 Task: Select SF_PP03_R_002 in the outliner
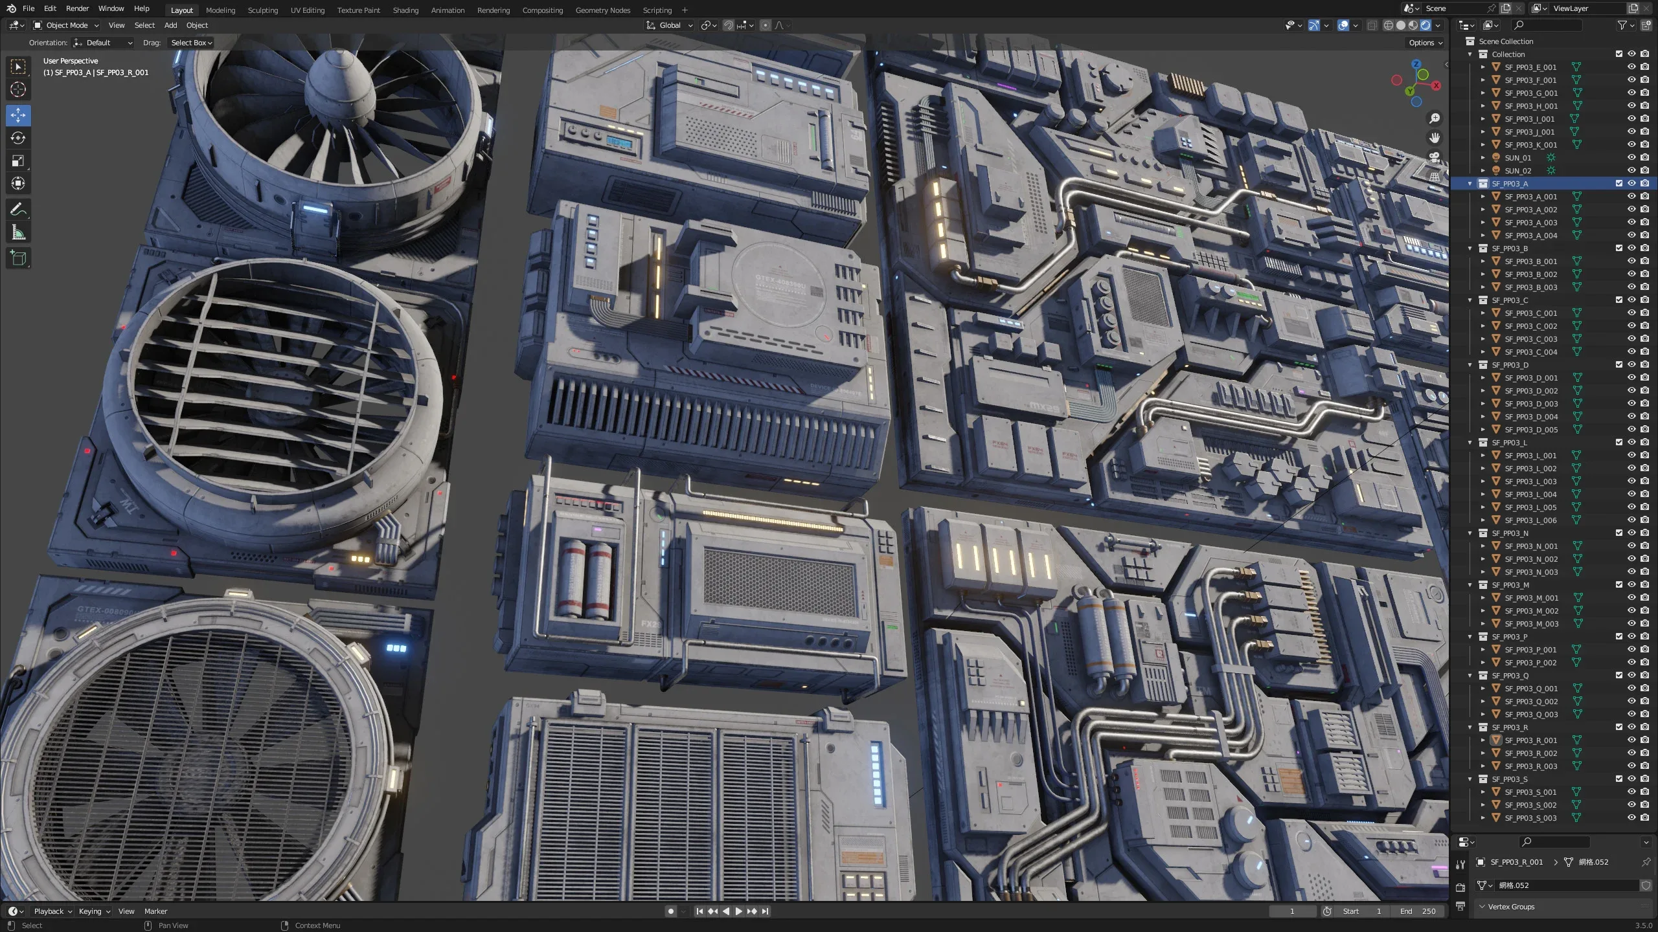click(x=1530, y=753)
